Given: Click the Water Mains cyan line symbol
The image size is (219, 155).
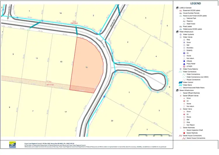Looking at the screenshot, I should tap(180, 85).
